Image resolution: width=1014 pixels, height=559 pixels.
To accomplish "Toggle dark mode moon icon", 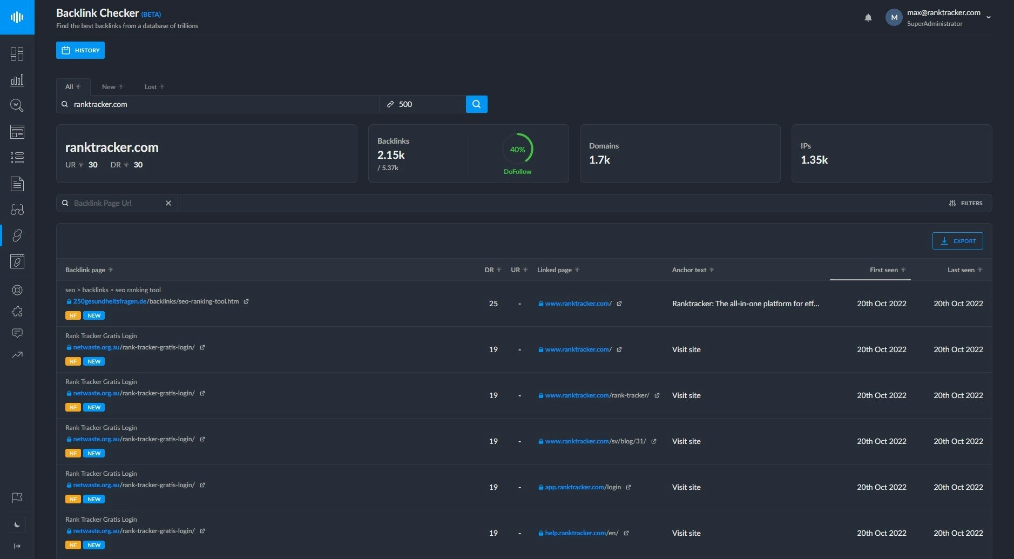I will (17, 524).
